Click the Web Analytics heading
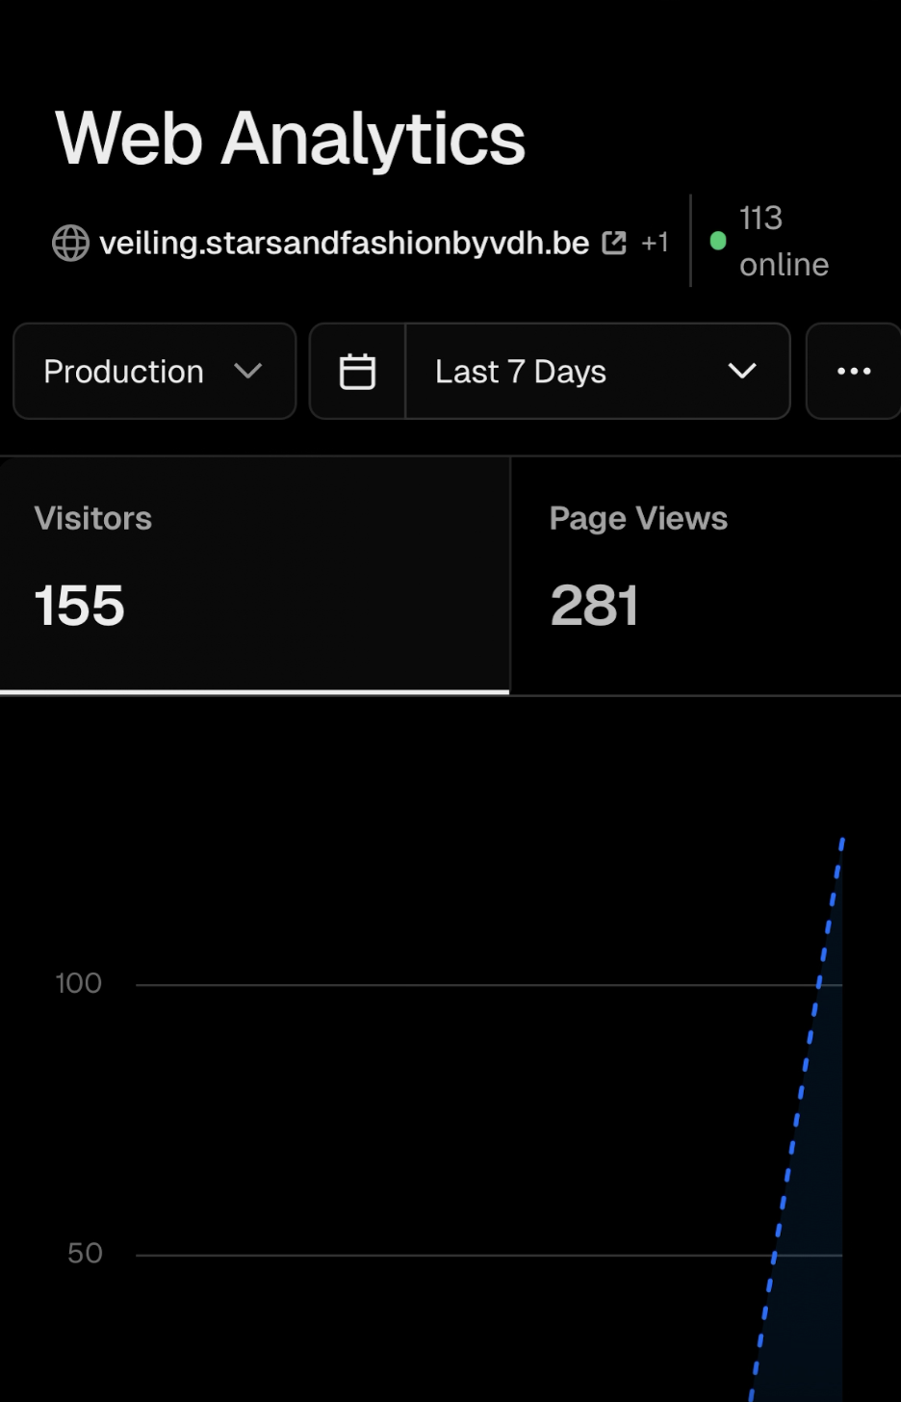901x1402 pixels. click(290, 139)
